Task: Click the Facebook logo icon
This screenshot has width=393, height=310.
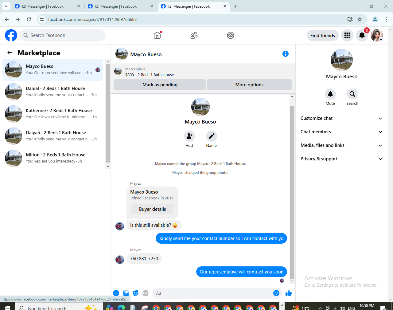Action: point(11,35)
